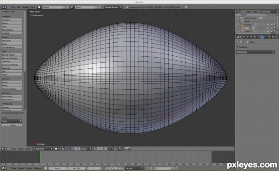The width and height of the screenshot is (279, 171).
Task: Expand the RenderLayers outliner item
Action: 240,18
